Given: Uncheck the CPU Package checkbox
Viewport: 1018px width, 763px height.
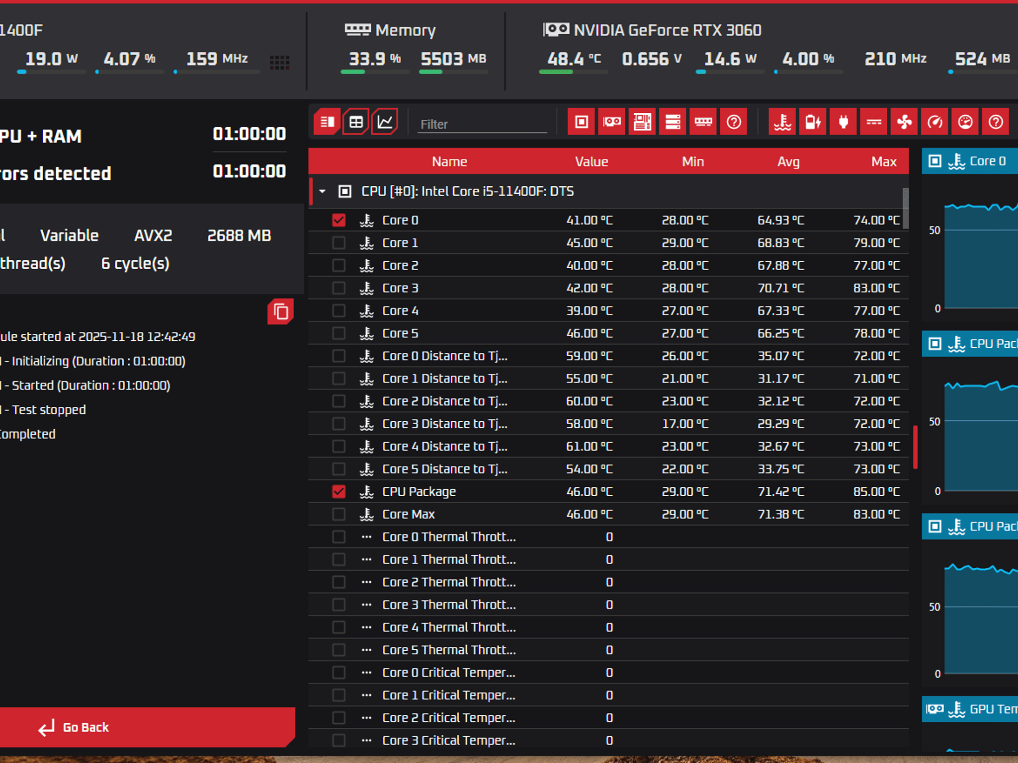Looking at the screenshot, I should point(339,491).
